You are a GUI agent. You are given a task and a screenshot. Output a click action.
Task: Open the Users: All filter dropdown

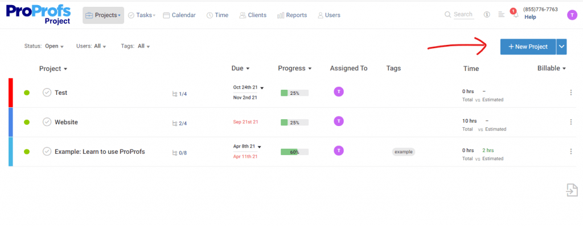click(x=91, y=47)
